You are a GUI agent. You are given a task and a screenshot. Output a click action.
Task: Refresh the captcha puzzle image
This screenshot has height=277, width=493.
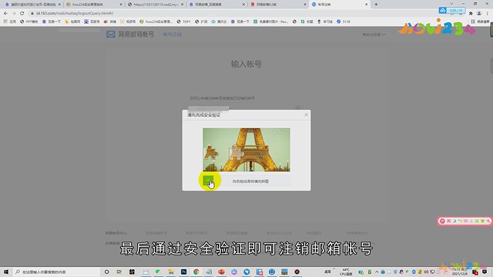tap(286, 132)
